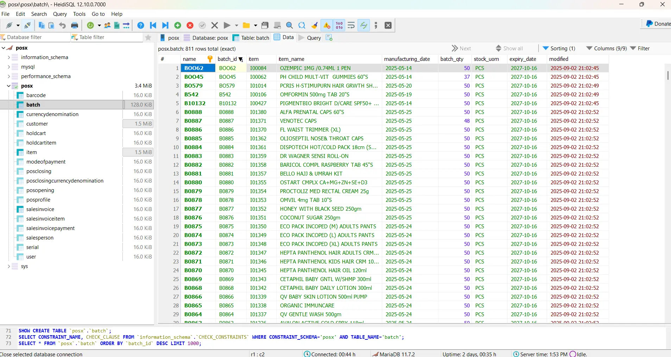The image size is (671, 357).
Task: Click the Undo arrow icon
Action: pos(62,25)
